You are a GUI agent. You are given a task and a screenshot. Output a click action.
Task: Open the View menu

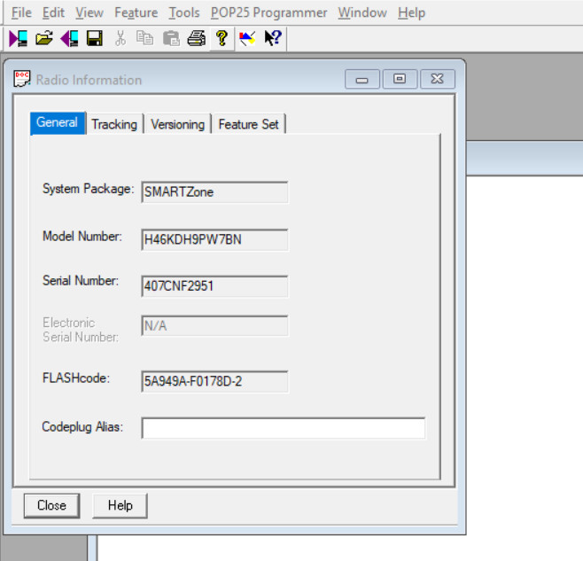point(89,12)
